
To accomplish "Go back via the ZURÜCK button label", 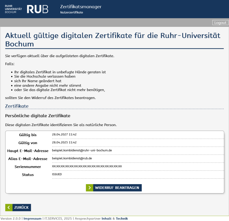I will [21, 208].
